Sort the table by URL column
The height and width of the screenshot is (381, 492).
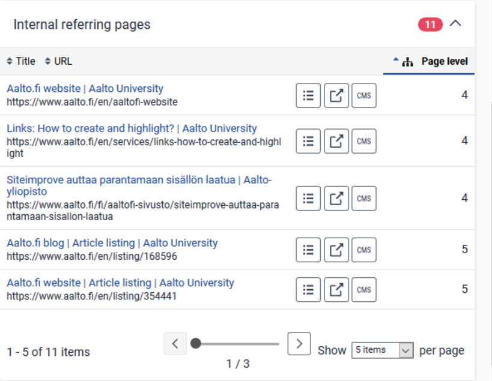[59, 61]
